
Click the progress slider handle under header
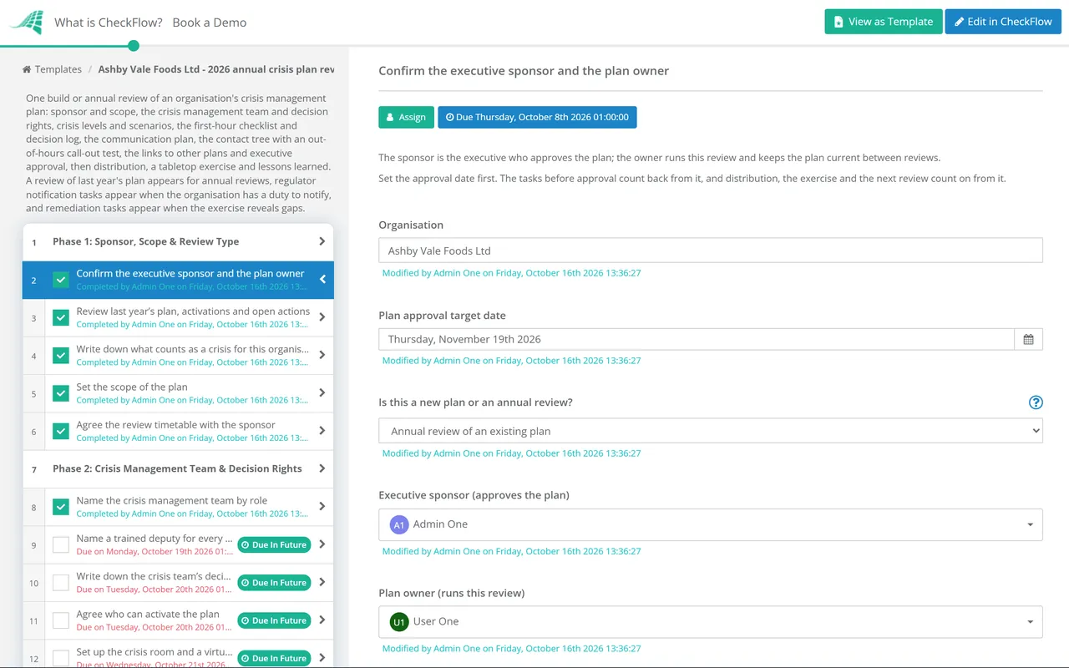[134, 46]
